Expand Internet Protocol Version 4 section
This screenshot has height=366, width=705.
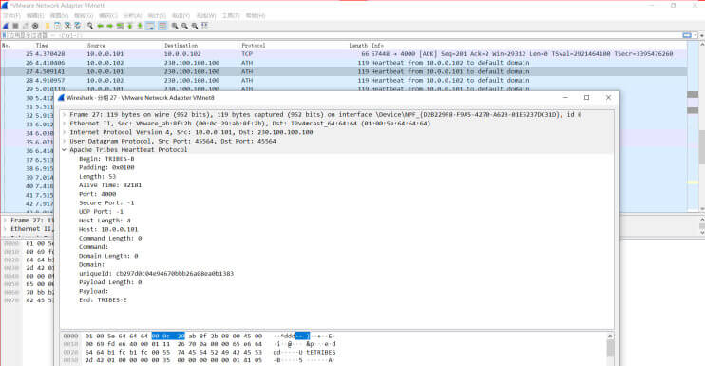pos(65,132)
